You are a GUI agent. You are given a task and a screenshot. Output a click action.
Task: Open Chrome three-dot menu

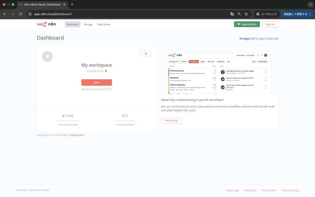(310, 14)
